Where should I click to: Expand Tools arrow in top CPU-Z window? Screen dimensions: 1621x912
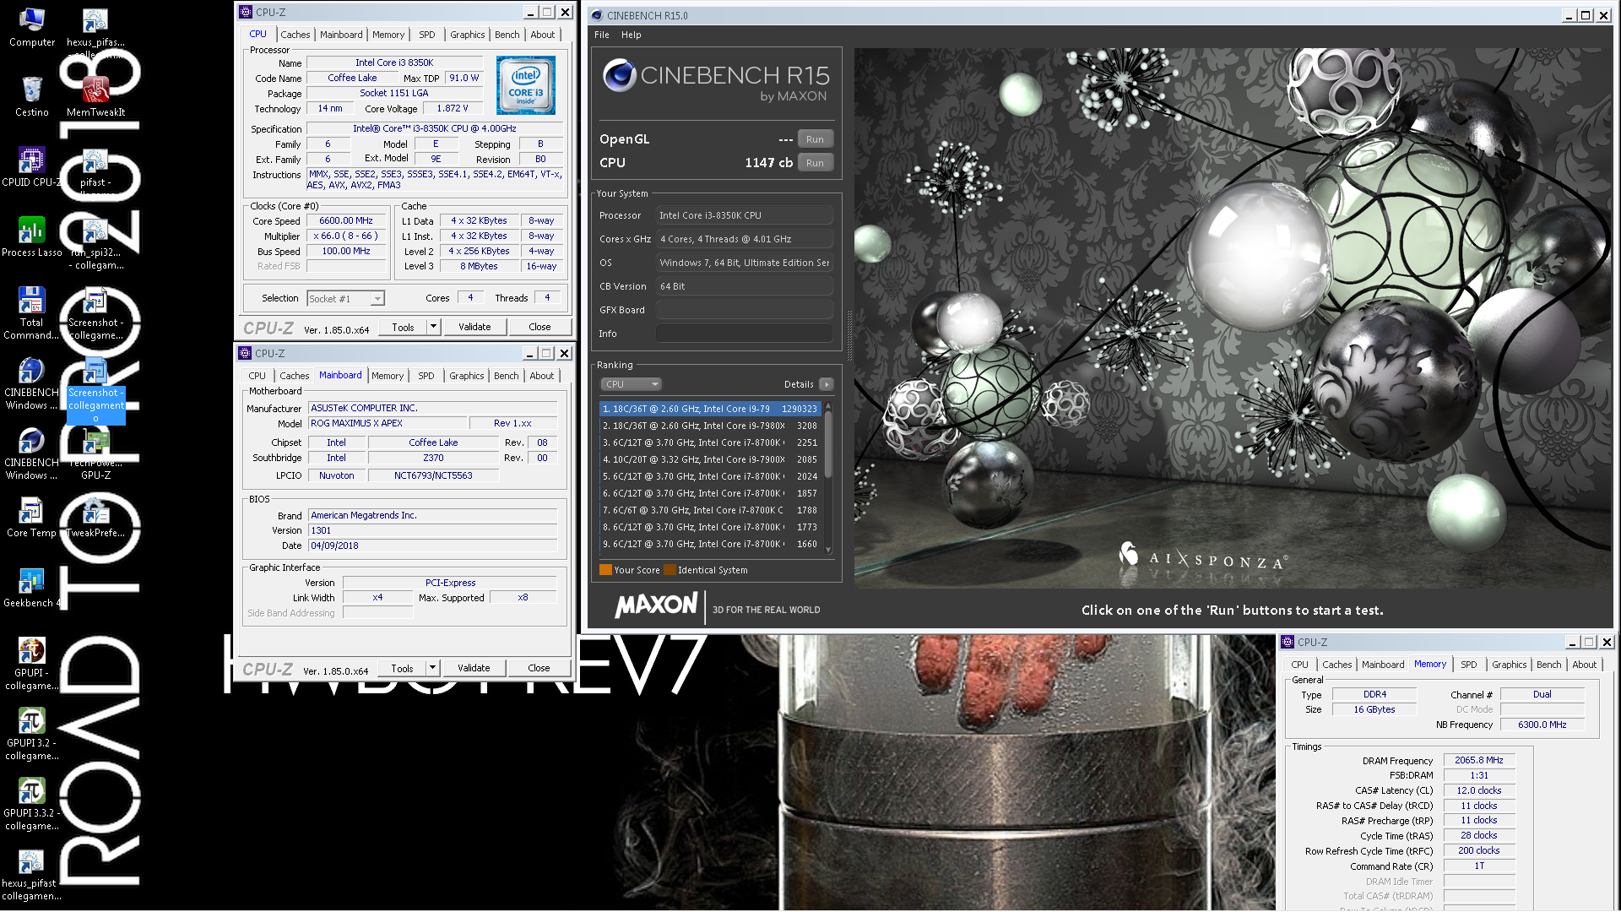pyautogui.click(x=433, y=327)
